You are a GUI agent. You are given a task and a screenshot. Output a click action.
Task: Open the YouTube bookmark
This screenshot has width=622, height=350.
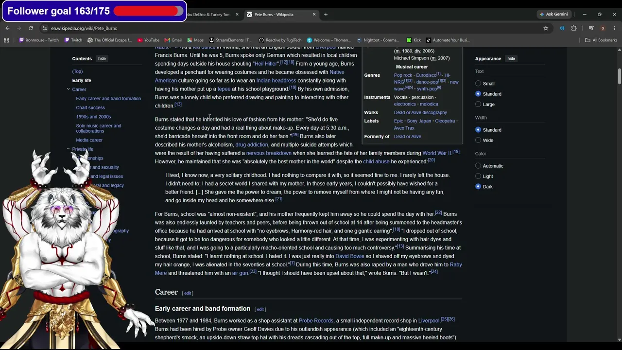(148, 40)
